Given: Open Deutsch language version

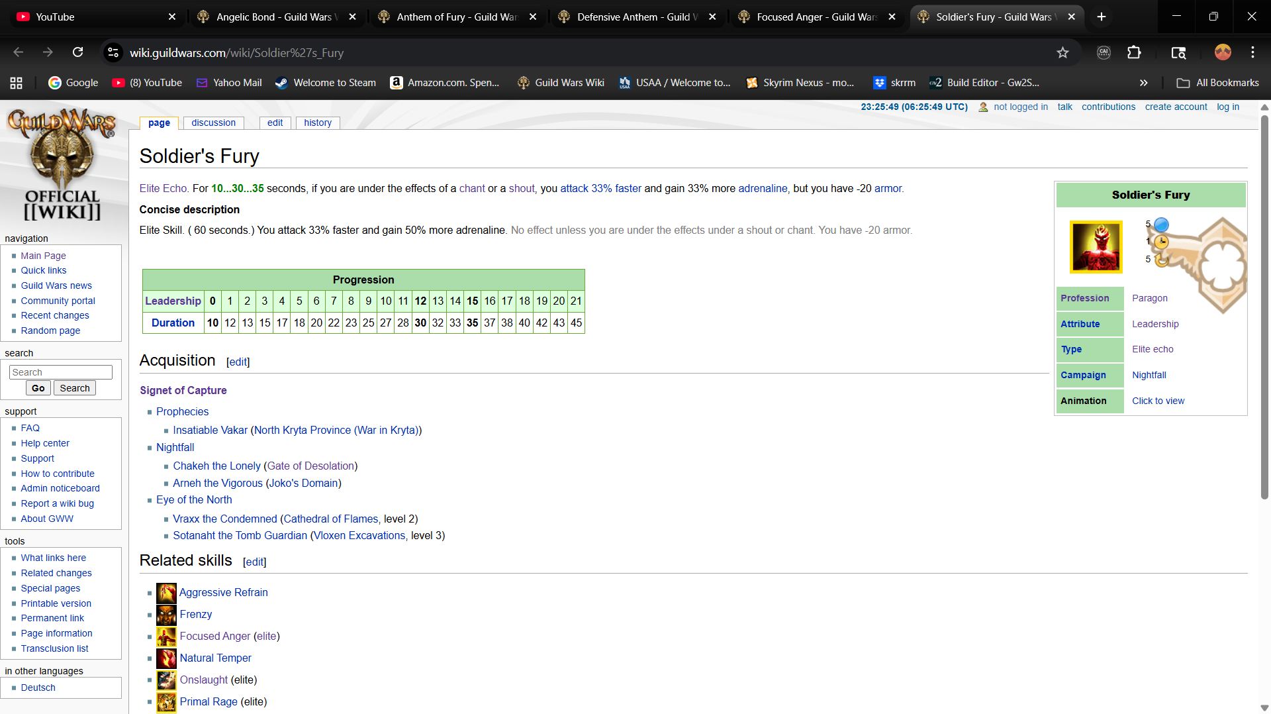Looking at the screenshot, I should (38, 688).
